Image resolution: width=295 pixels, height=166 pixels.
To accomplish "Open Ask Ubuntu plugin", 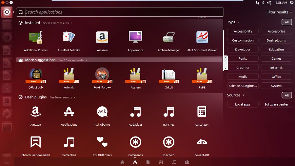I will point(102,115).
